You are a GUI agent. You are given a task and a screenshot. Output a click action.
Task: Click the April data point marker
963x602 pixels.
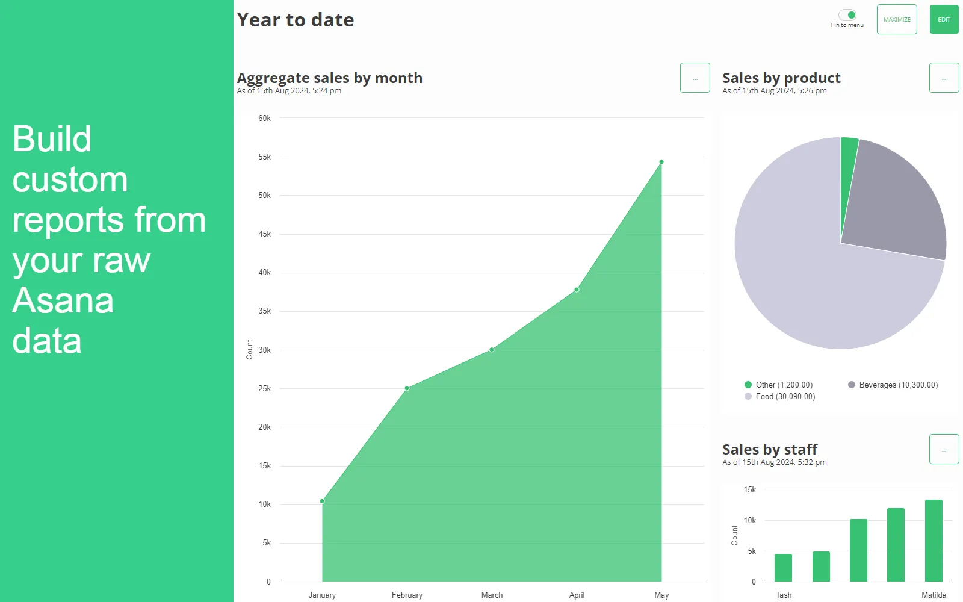pyautogui.click(x=577, y=290)
